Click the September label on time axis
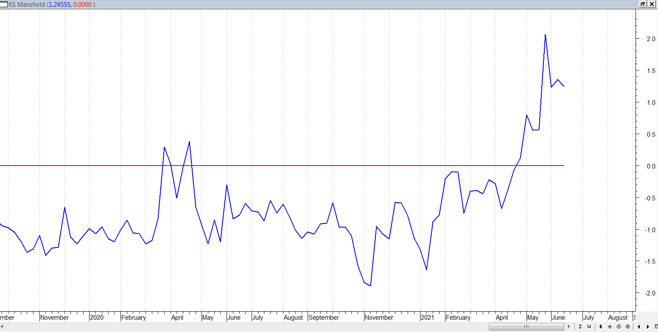The width and height of the screenshot is (658, 332). point(324,318)
